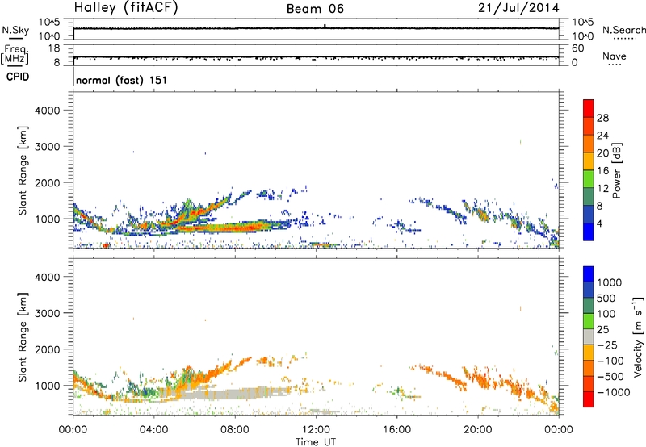Click the 'Time UT' axis title
This screenshot has width=646, height=447.
pyautogui.click(x=316, y=442)
